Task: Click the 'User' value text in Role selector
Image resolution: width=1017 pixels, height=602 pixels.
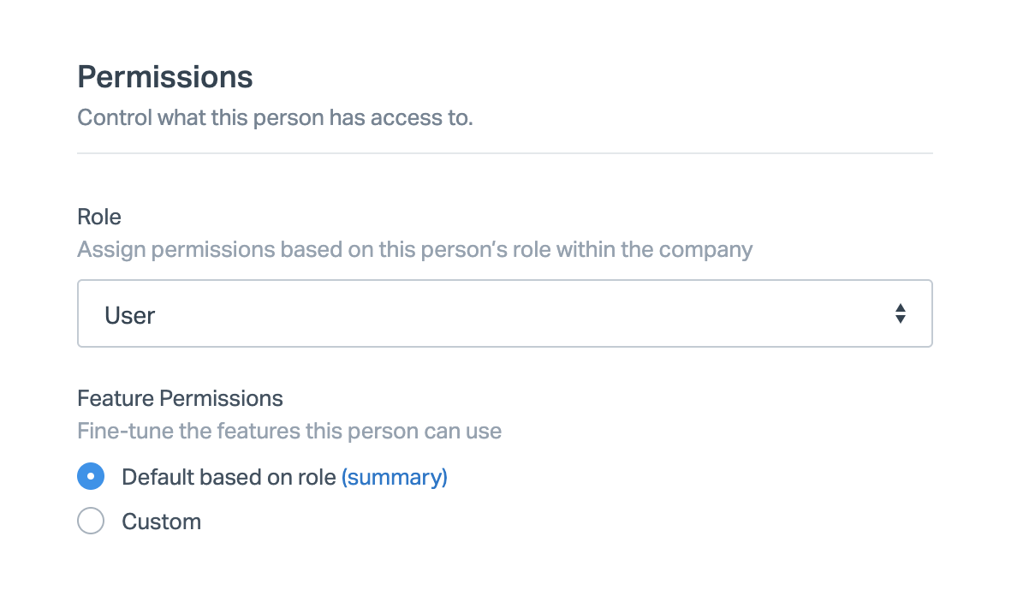Action: click(129, 315)
